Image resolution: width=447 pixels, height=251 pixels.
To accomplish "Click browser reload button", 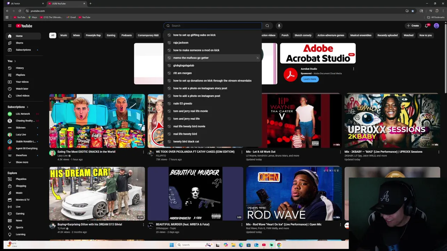I will pos(20,11).
